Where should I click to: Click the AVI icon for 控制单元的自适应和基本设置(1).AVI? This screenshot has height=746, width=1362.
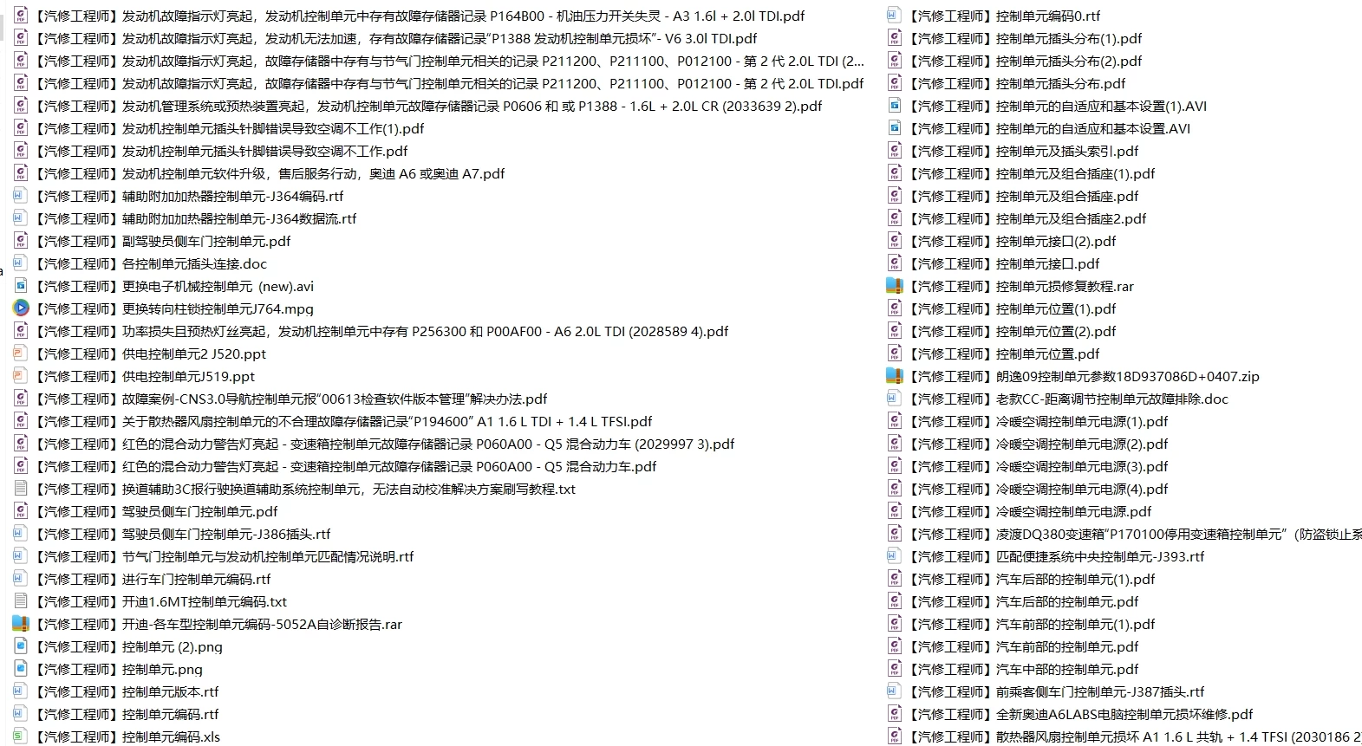click(x=895, y=106)
